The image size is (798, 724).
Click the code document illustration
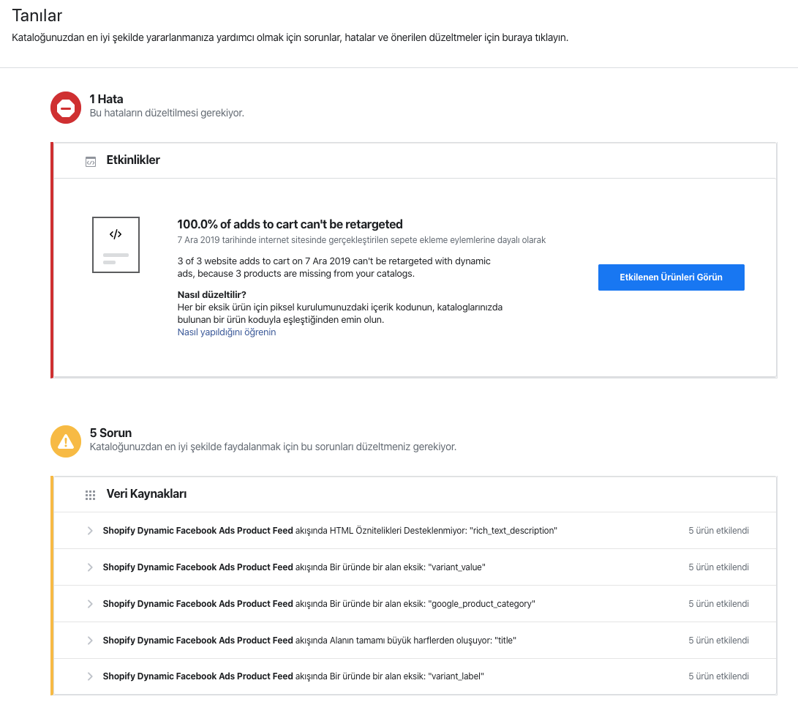(116, 245)
